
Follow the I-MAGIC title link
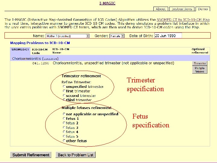click(x=107, y=3)
